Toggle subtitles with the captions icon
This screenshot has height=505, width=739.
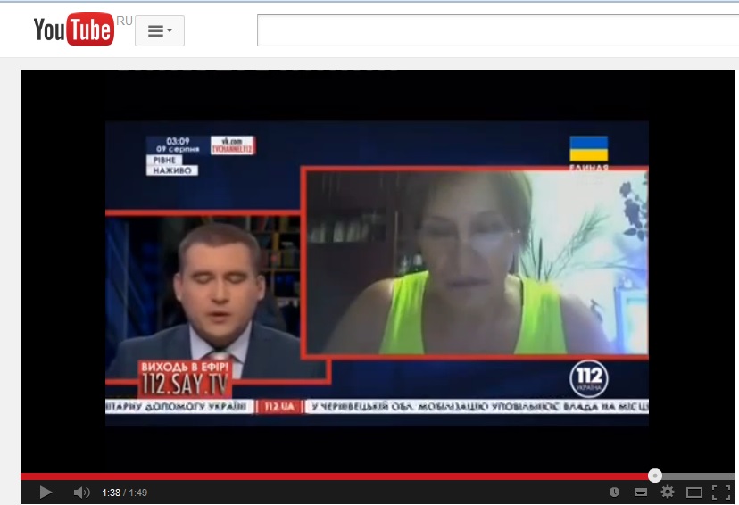(640, 492)
